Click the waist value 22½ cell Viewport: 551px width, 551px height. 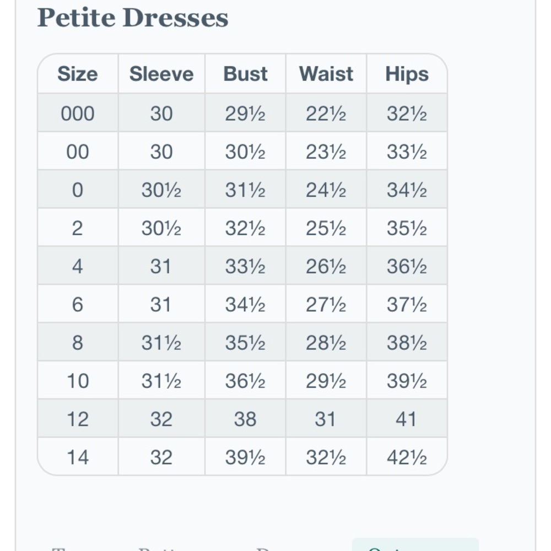326,113
